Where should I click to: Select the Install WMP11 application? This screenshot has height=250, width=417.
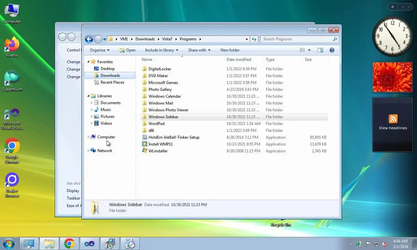pyautogui.click(x=234, y=144)
